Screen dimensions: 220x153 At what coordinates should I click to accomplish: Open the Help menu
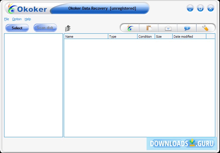[27, 19]
